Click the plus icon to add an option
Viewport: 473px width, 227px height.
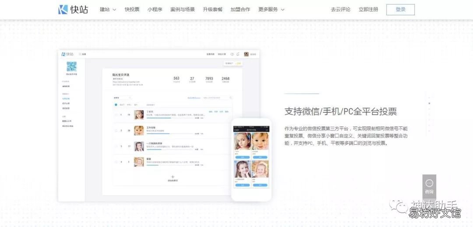173,177
